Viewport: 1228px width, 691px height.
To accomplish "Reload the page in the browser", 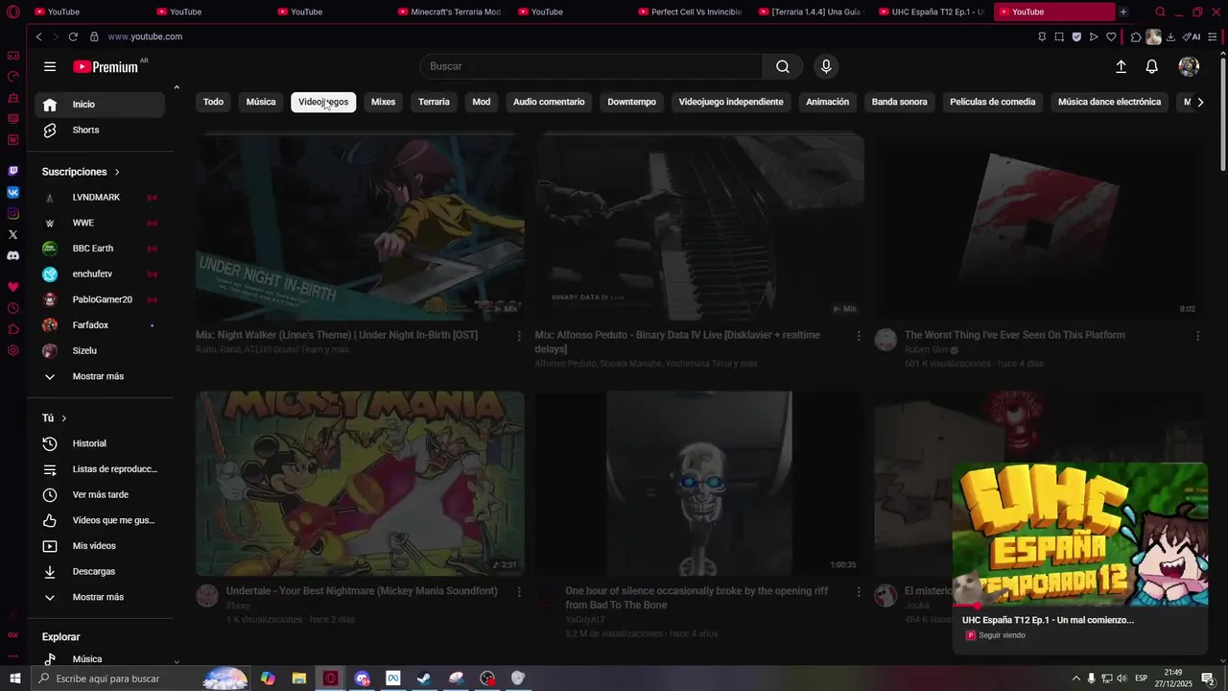I will pyautogui.click(x=73, y=36).
